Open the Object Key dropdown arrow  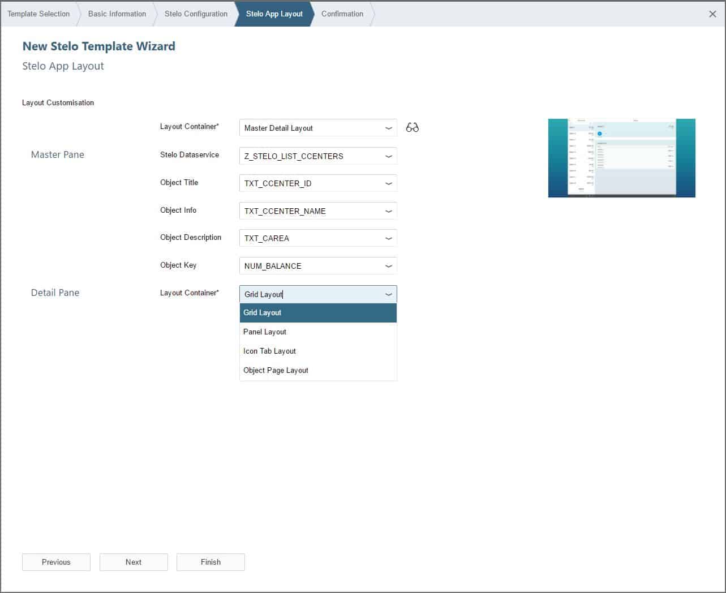coord(388,266)
